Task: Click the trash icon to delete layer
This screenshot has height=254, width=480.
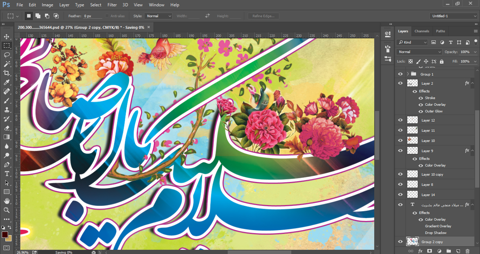Action: pyautogui.click(x=467, y=251)
